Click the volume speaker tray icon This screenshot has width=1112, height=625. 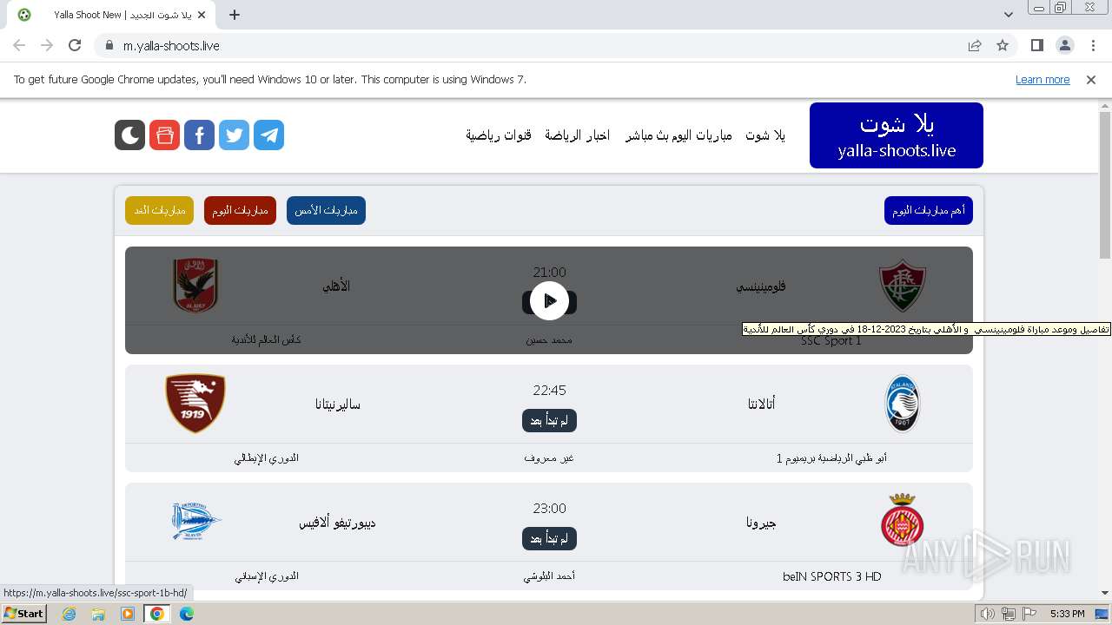coord(987,614)
